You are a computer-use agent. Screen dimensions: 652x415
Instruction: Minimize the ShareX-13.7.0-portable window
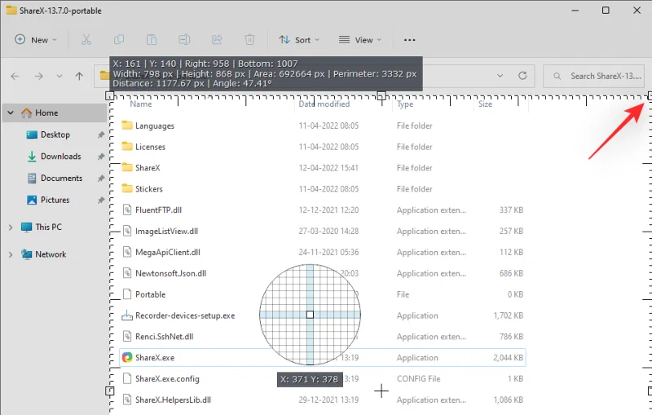575,11
